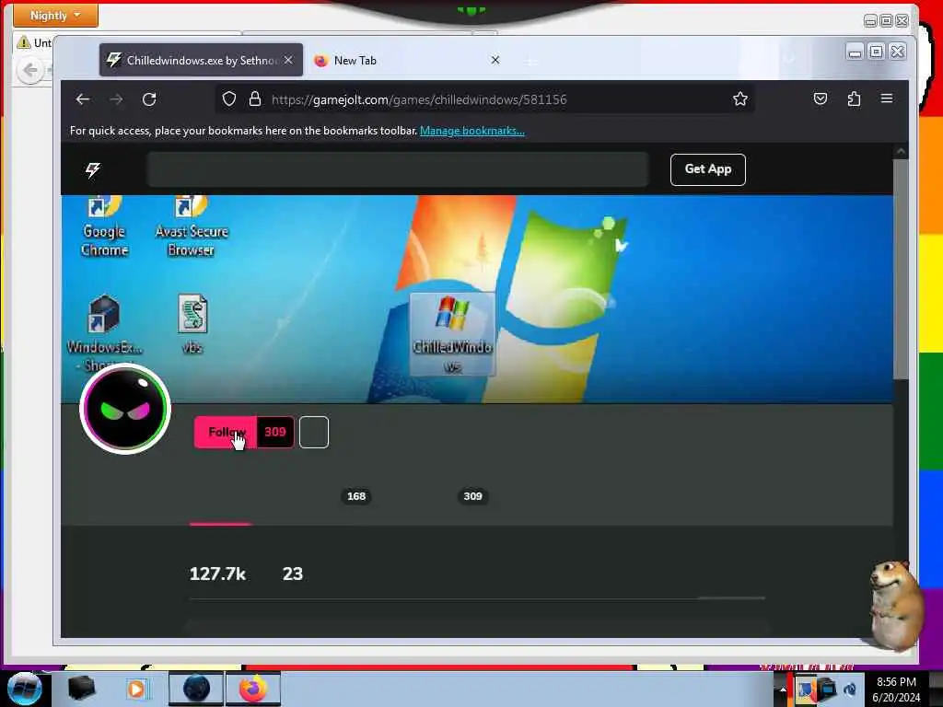943x707 pixels.
Task: Open the clock showing 8:56 PM
Action: pos(896,690)
